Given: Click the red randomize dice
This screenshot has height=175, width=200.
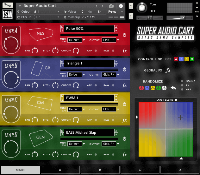Looking at the screenshot, I should click(x=141, y=88).
